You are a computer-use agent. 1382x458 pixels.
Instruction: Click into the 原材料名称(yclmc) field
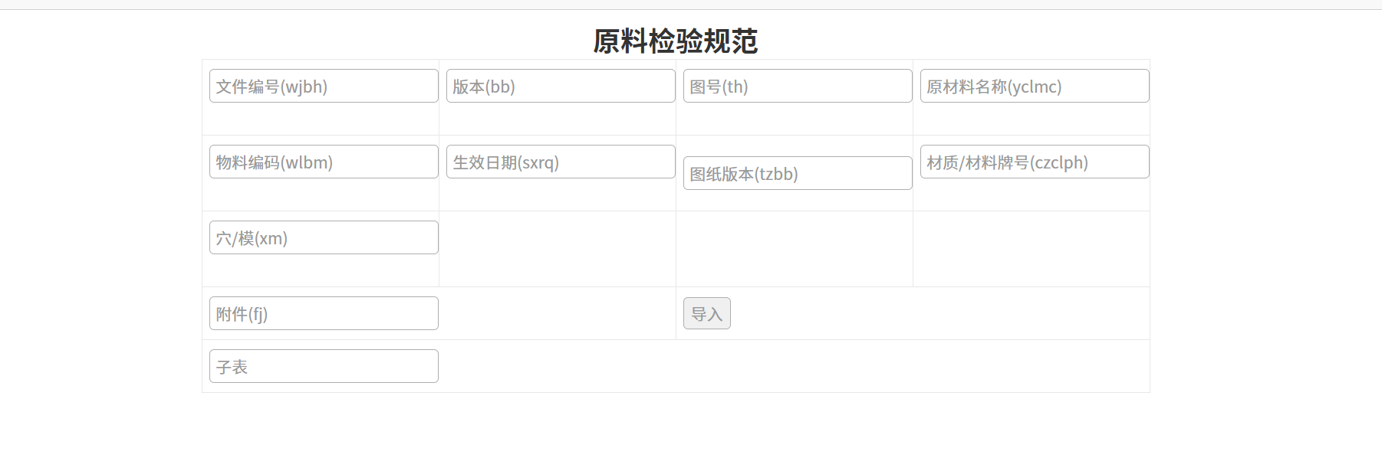coord(1035,86)
